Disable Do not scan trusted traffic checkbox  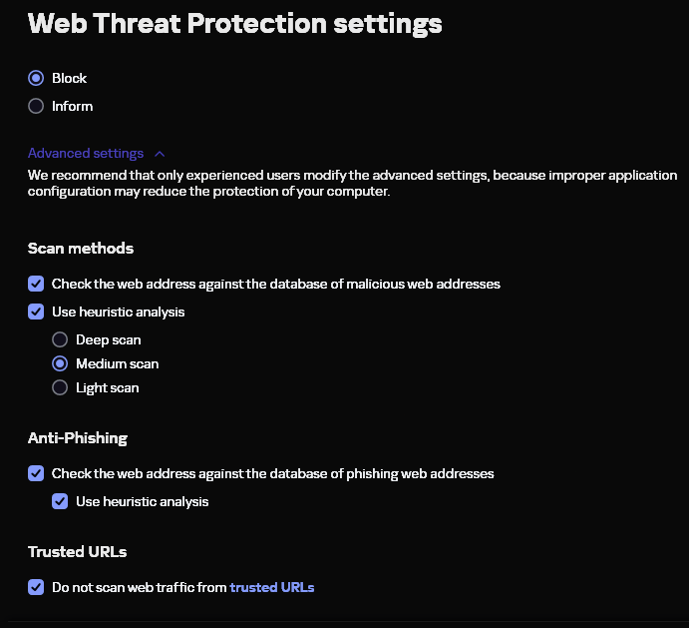coord(36,587)
